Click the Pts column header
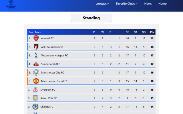183x114 pixels. 152,32
